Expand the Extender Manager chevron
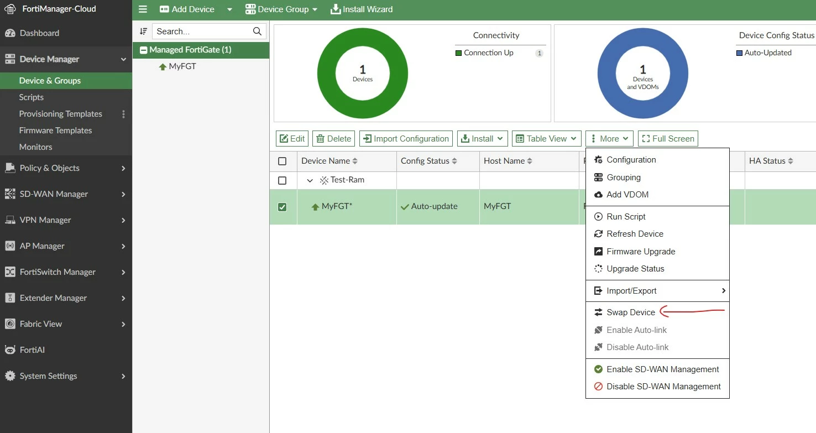This screenshot has width=816, height=433. [123, 298]
